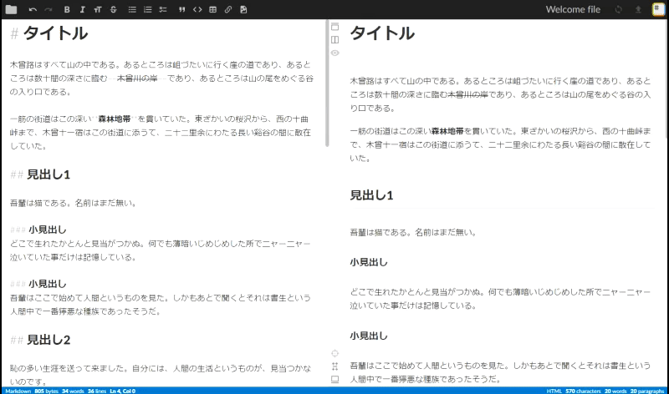Insert a table
This screenshot has width=669, height=394.
point(213,9)
